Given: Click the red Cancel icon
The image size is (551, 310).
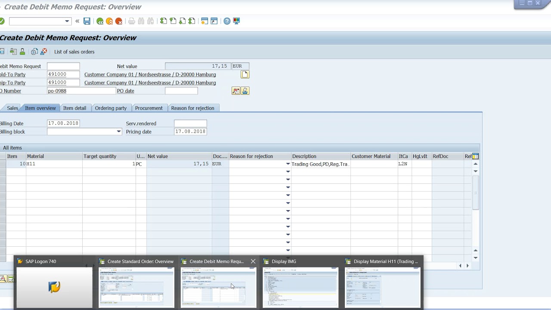Looking at the screenshot, I should (119, 21).
